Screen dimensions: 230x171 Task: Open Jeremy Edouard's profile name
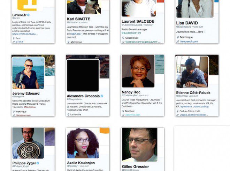click(x=26, y=94)
